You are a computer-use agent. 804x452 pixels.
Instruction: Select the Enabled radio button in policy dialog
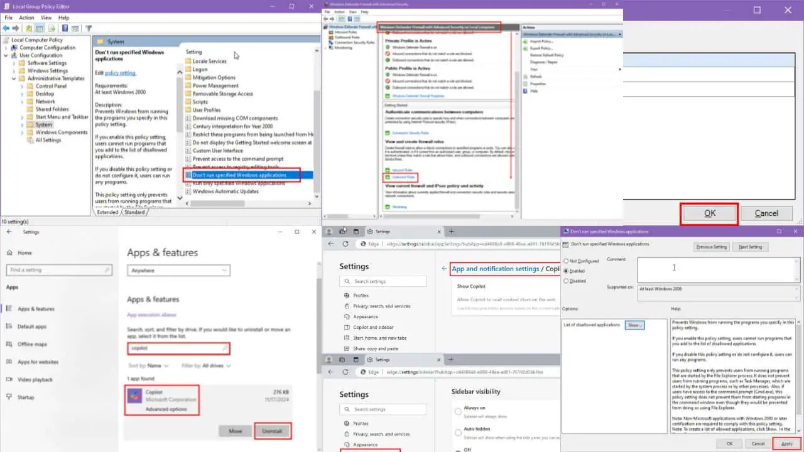[x=566, y=271]
